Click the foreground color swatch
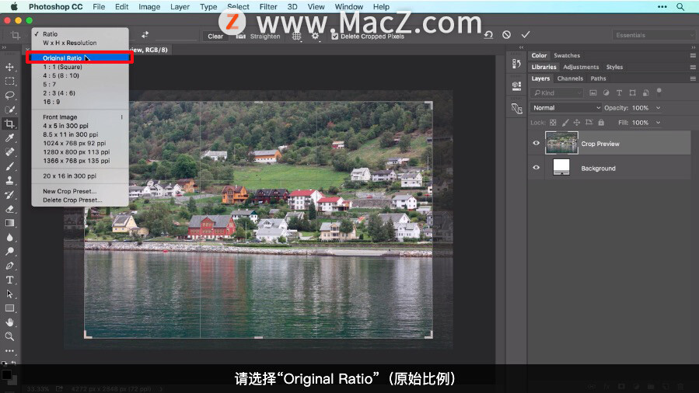The image size is (699, 393). click(6, 374)
